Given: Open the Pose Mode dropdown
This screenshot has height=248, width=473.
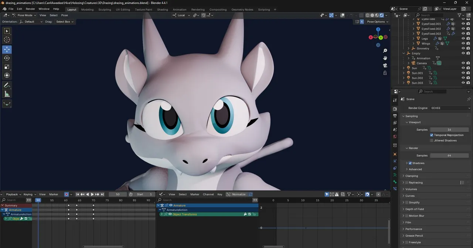Looking at the screenshot, I should pyautogui.click(x=24, y=15).
